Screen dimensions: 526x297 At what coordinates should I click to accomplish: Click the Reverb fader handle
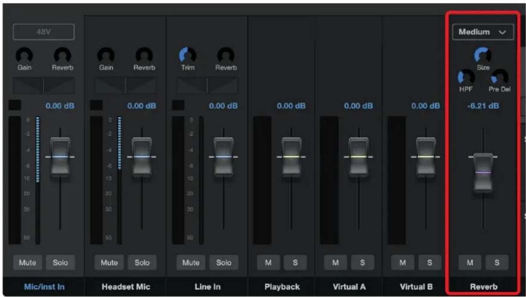tap(483, 173)
